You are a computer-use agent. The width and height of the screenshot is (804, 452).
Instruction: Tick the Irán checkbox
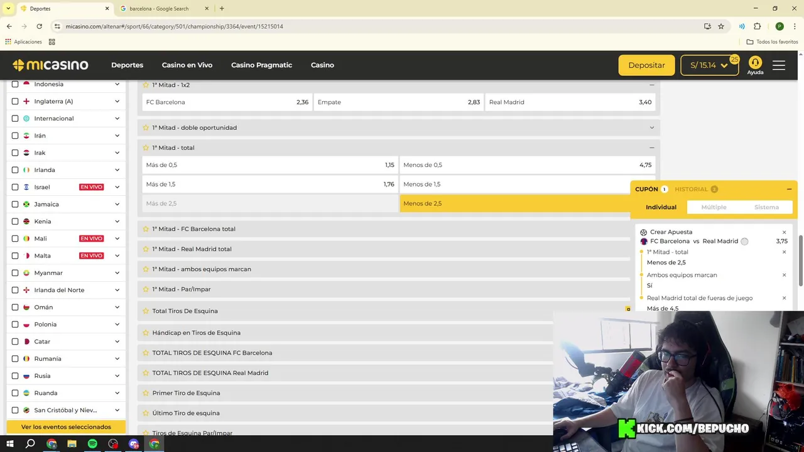tap(15, 136)
